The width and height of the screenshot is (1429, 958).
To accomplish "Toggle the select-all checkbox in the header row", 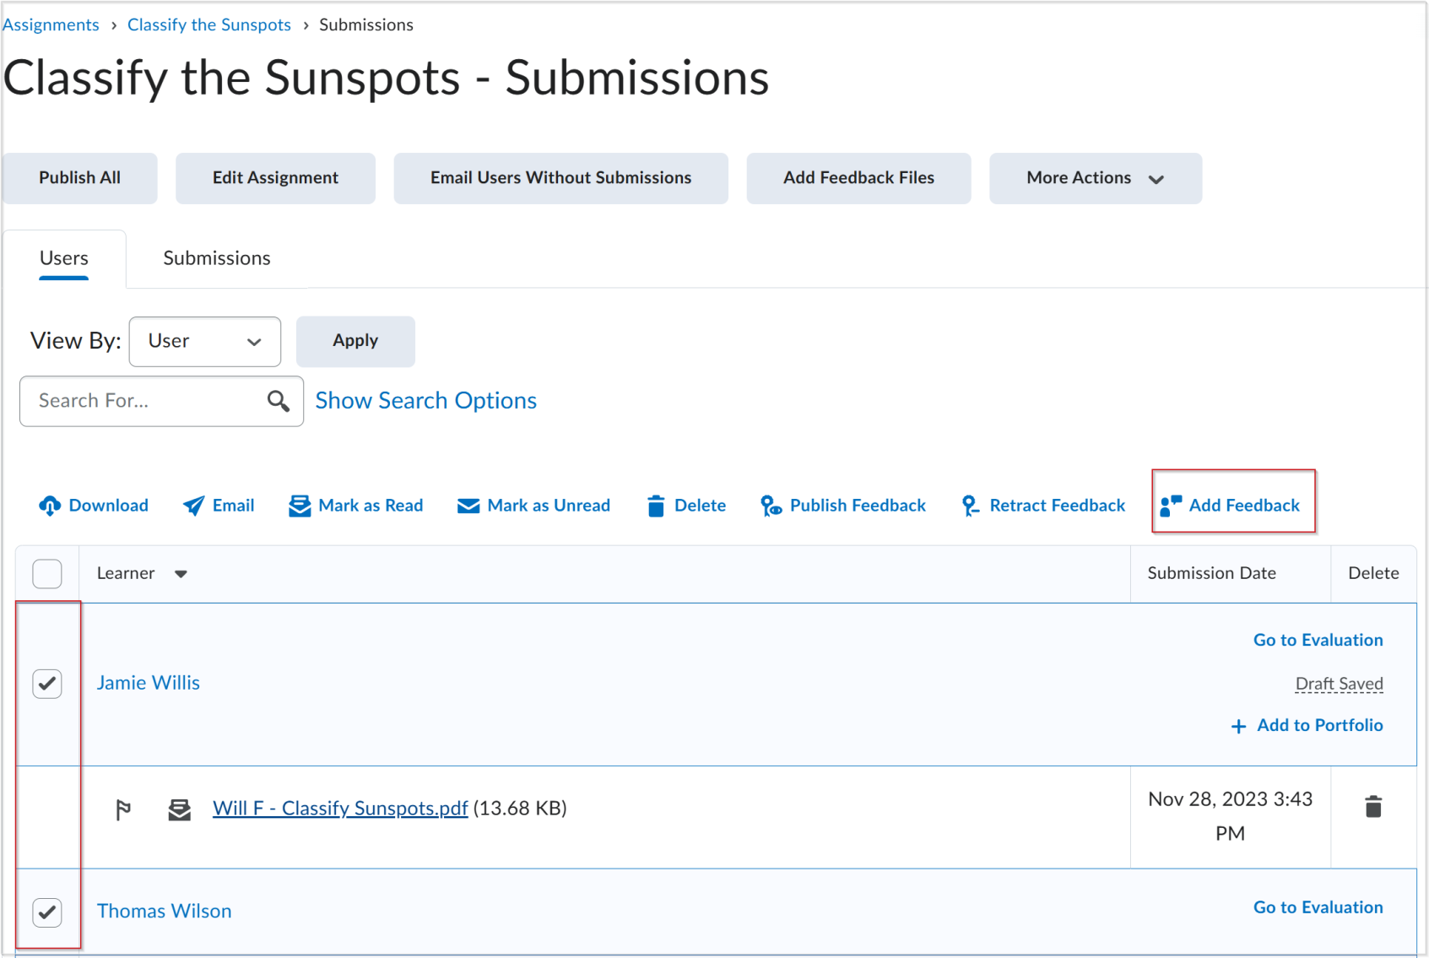I will click(47, 573).
